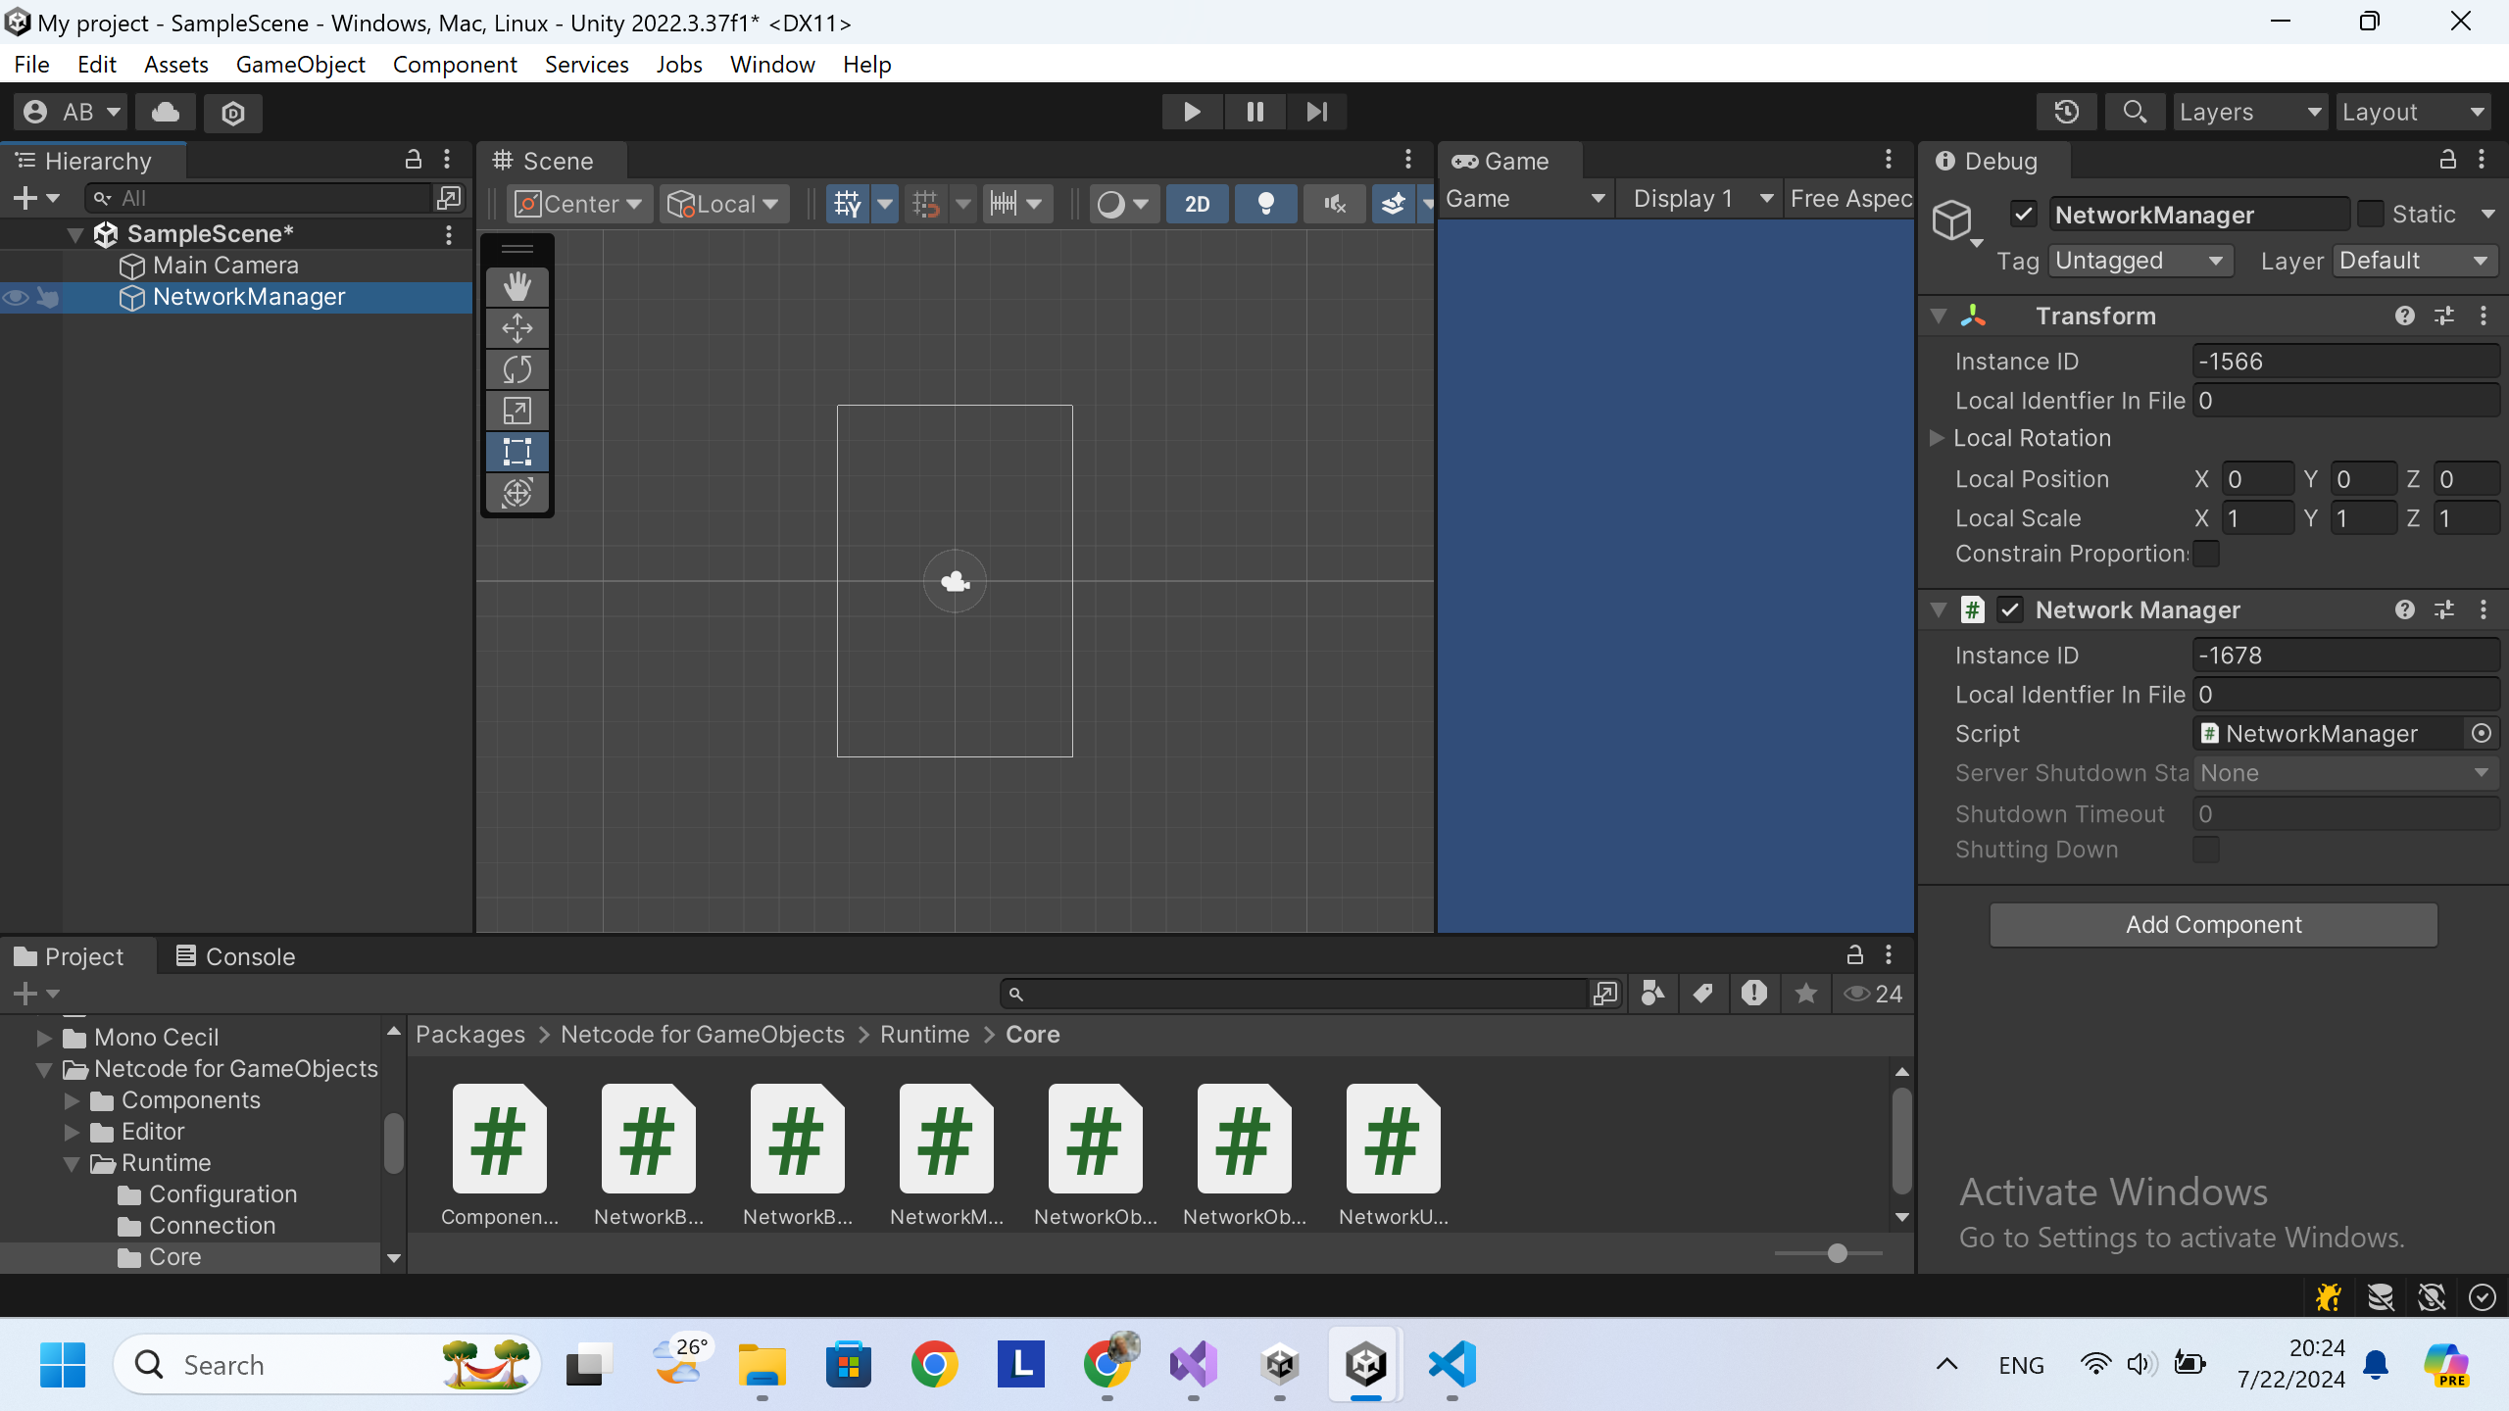Switch Scene view to 2D mode
Screen dimensions: 2509x1411
(x=1197, y=203)
